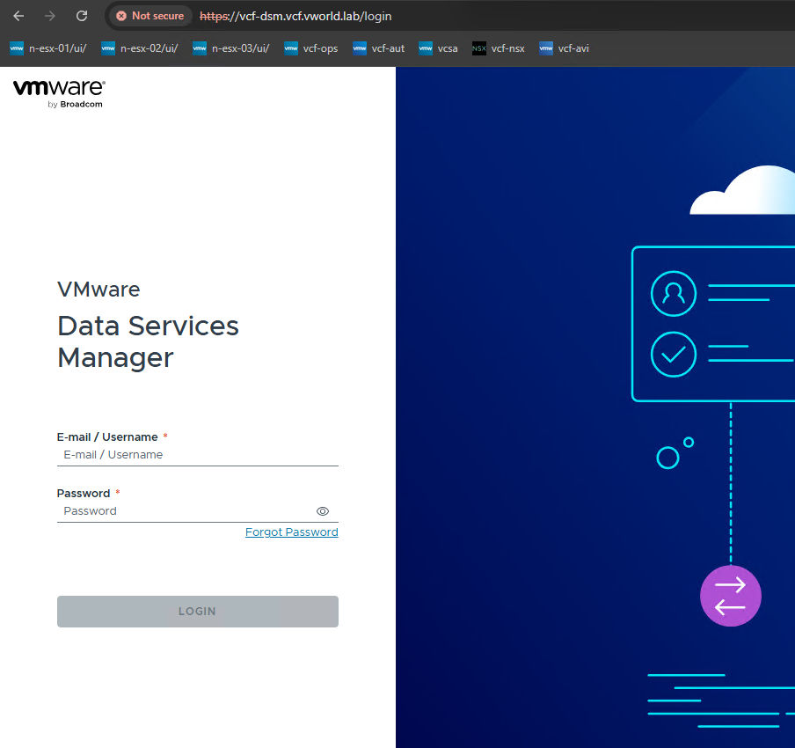The height and width of the screenshot is (748, 795).
Task: Open the n-esx-01/ui/ bookmark
Action: [48, 48]
